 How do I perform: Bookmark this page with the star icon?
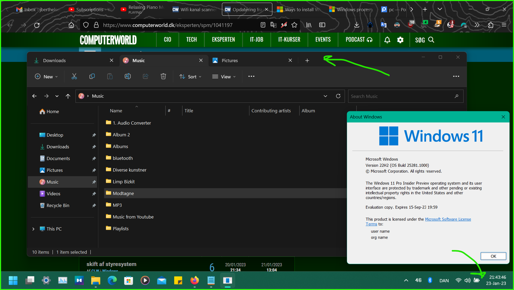coord(294,25)
